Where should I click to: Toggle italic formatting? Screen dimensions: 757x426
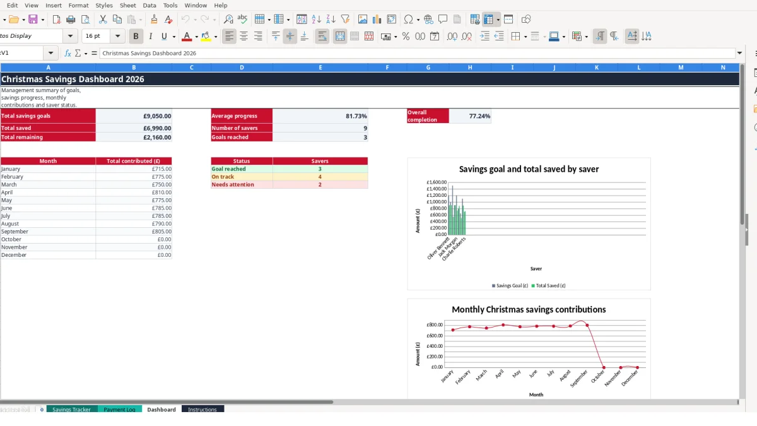[x=150, y=37]
